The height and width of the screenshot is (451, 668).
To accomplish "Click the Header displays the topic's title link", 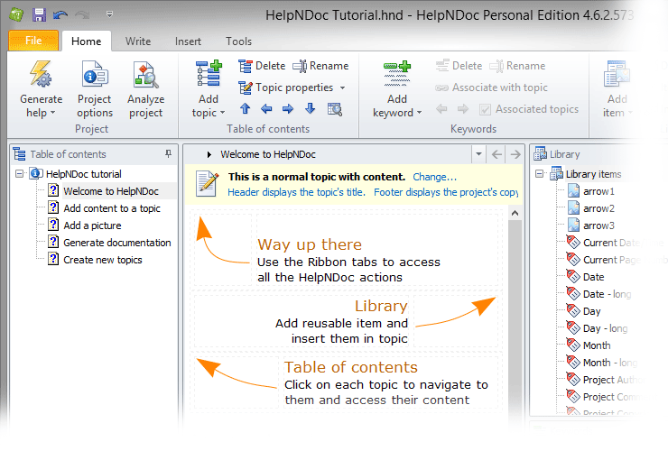I will click(x=296, y=192).
